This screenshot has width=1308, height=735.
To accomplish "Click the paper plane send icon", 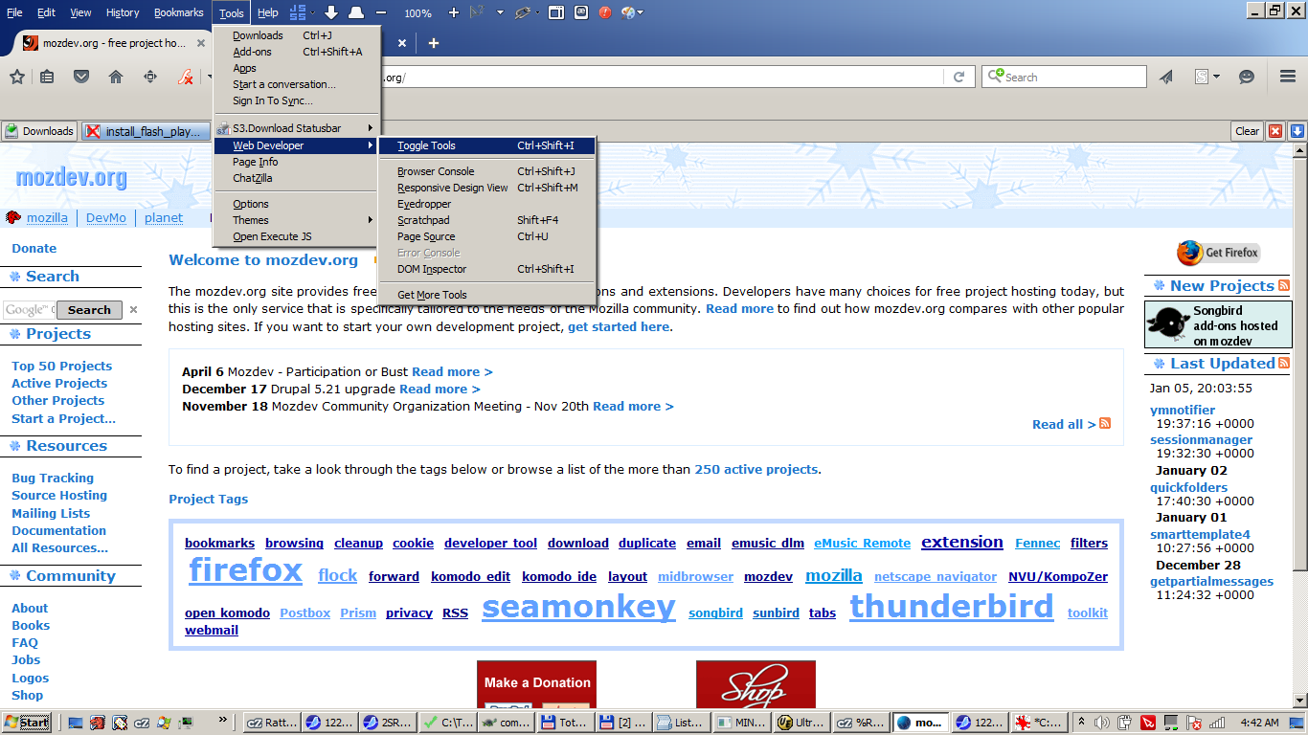I will (x=1166, y=77).
